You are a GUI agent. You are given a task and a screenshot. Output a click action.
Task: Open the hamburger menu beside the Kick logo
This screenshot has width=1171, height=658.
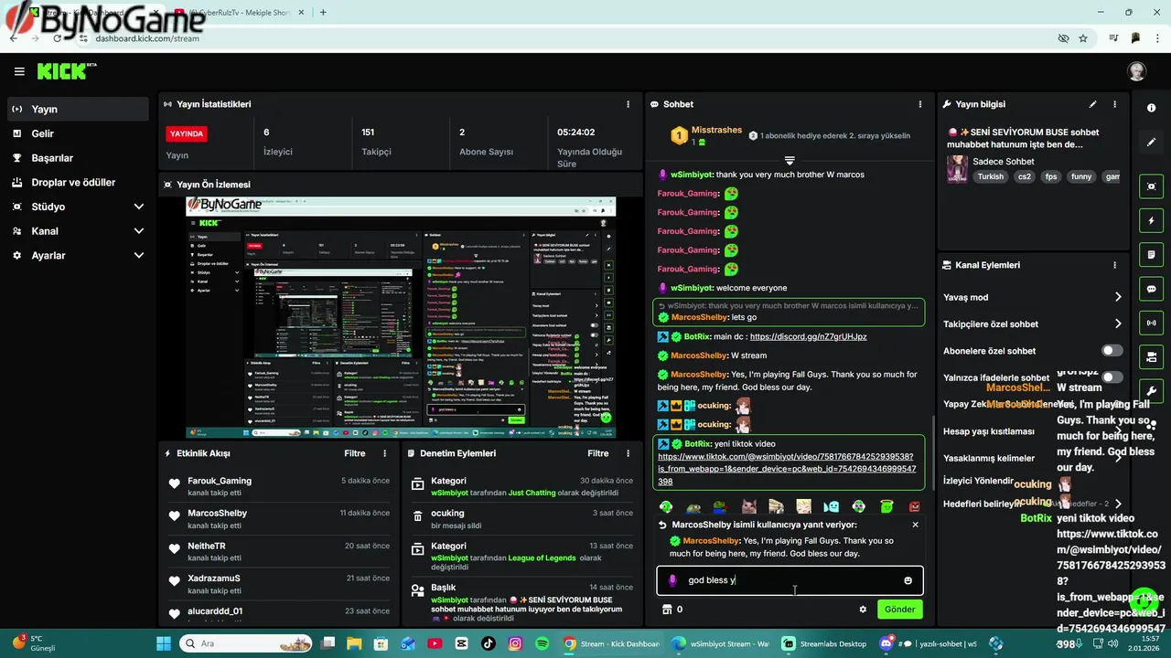pyautogui.click(x=19, y=71)
